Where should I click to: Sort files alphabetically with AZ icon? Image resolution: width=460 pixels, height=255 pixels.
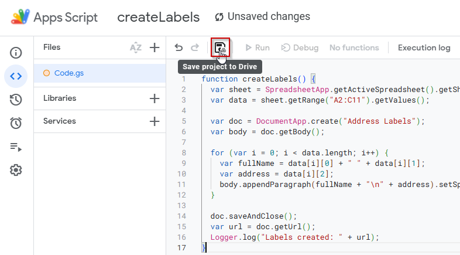(136, 47)
